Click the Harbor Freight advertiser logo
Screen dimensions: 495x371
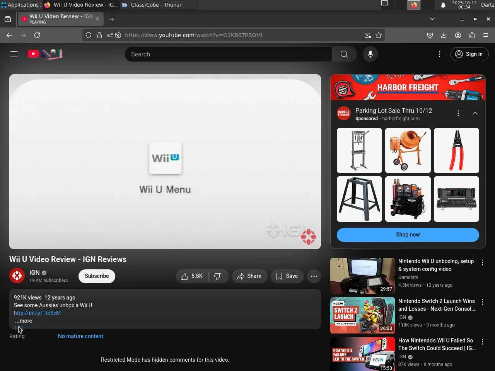click(344, 114)
